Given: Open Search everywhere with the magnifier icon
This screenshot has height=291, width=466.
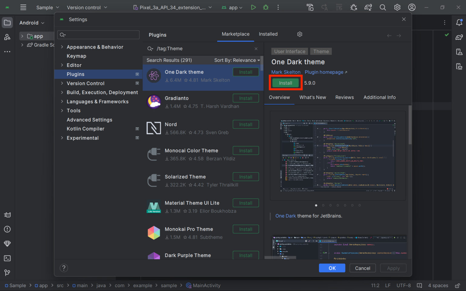Looking at the screenshot, I should pyautogui.click(x=383, y=7).
